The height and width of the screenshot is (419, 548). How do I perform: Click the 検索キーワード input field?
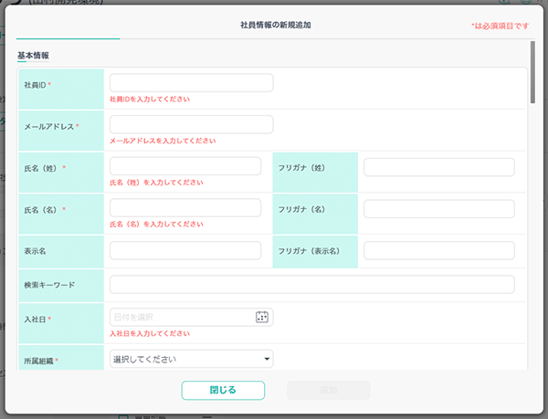click(x=311, y=285)
